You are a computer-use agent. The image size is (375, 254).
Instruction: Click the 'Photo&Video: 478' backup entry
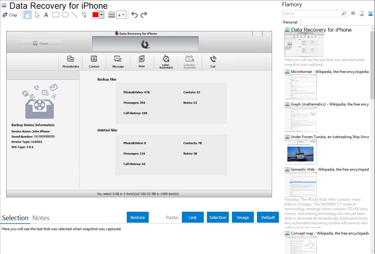[136, 92]
